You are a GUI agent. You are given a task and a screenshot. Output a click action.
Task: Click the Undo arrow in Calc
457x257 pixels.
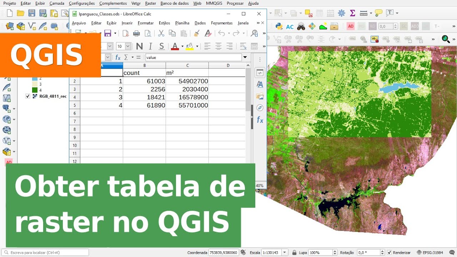(221, 33)
